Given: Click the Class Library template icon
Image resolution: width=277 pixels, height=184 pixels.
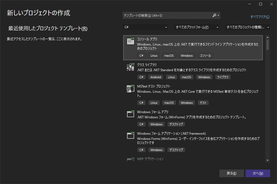Looking at the screenshot, I should 131,67.
